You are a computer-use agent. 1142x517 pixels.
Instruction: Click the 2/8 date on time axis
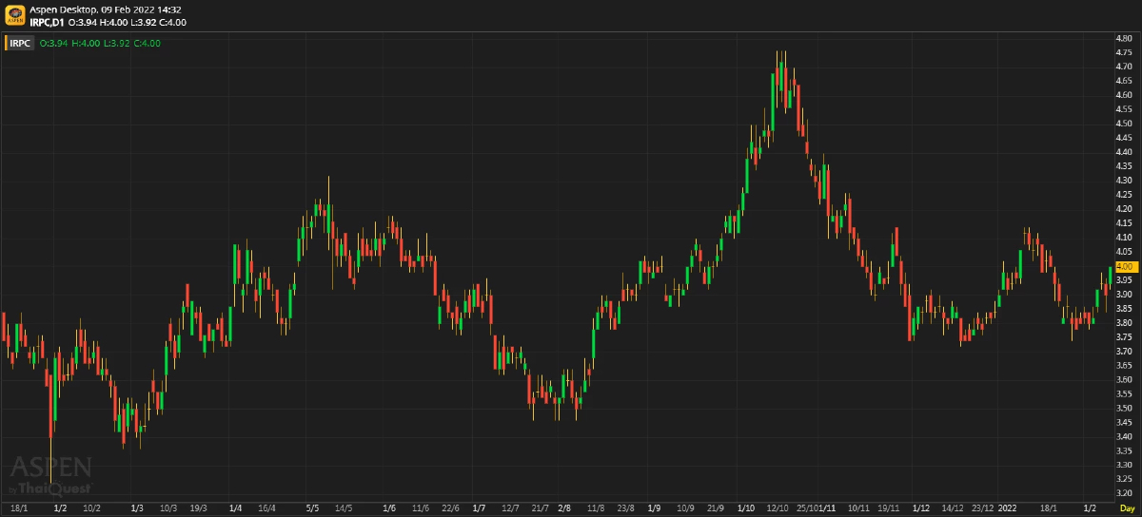(x=564, y=508)
